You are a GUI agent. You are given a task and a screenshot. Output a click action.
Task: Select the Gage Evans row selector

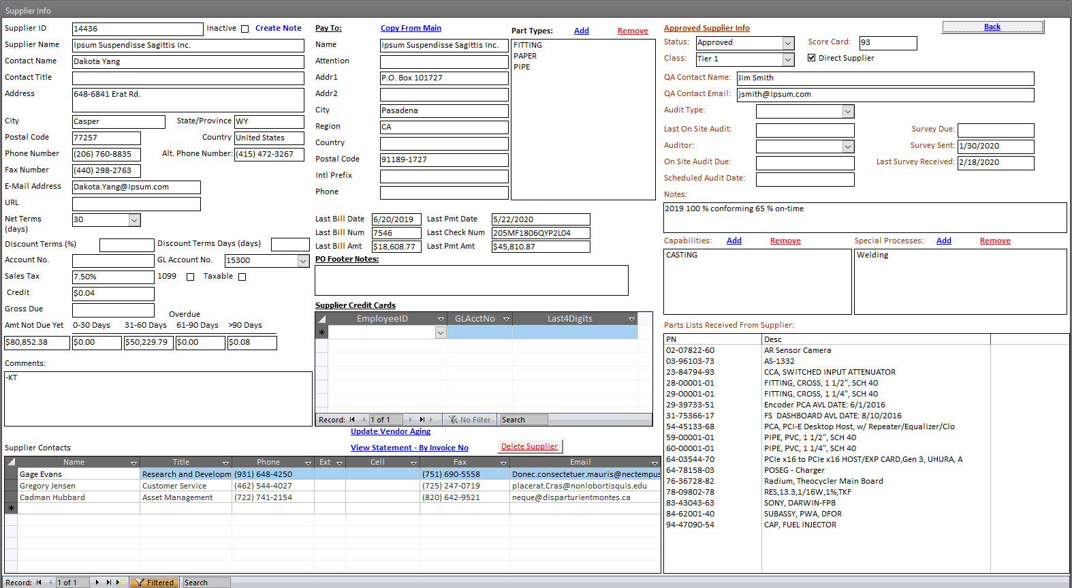click(11, 474)
